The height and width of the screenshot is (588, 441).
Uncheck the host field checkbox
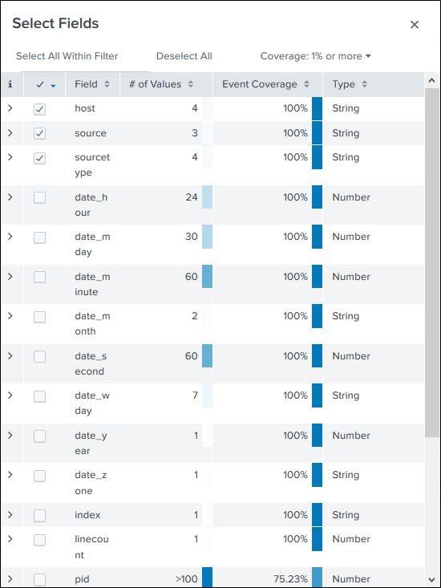[x=40, y=109]
